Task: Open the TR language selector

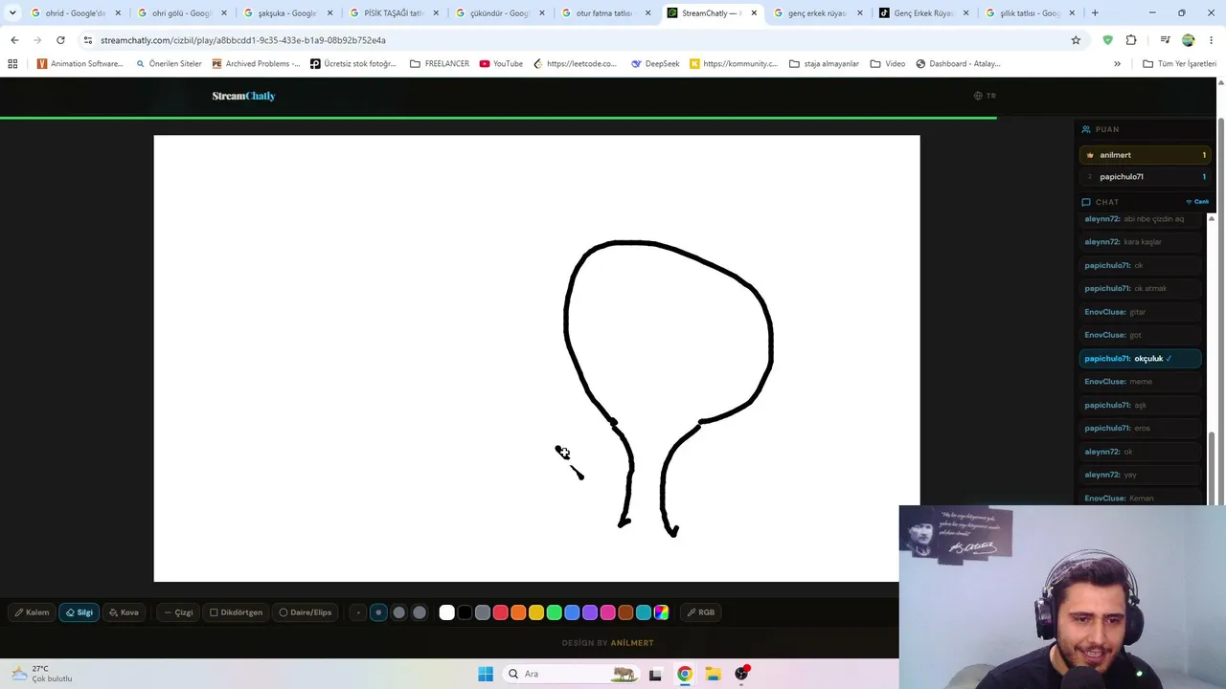Action: pyautogui.click(x=985, y=96)
